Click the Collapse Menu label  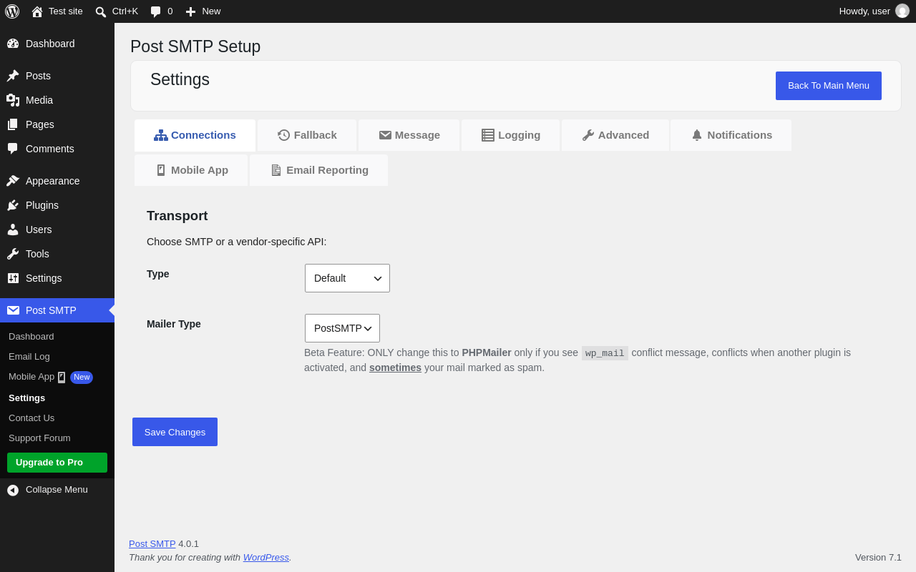[57, 490]
